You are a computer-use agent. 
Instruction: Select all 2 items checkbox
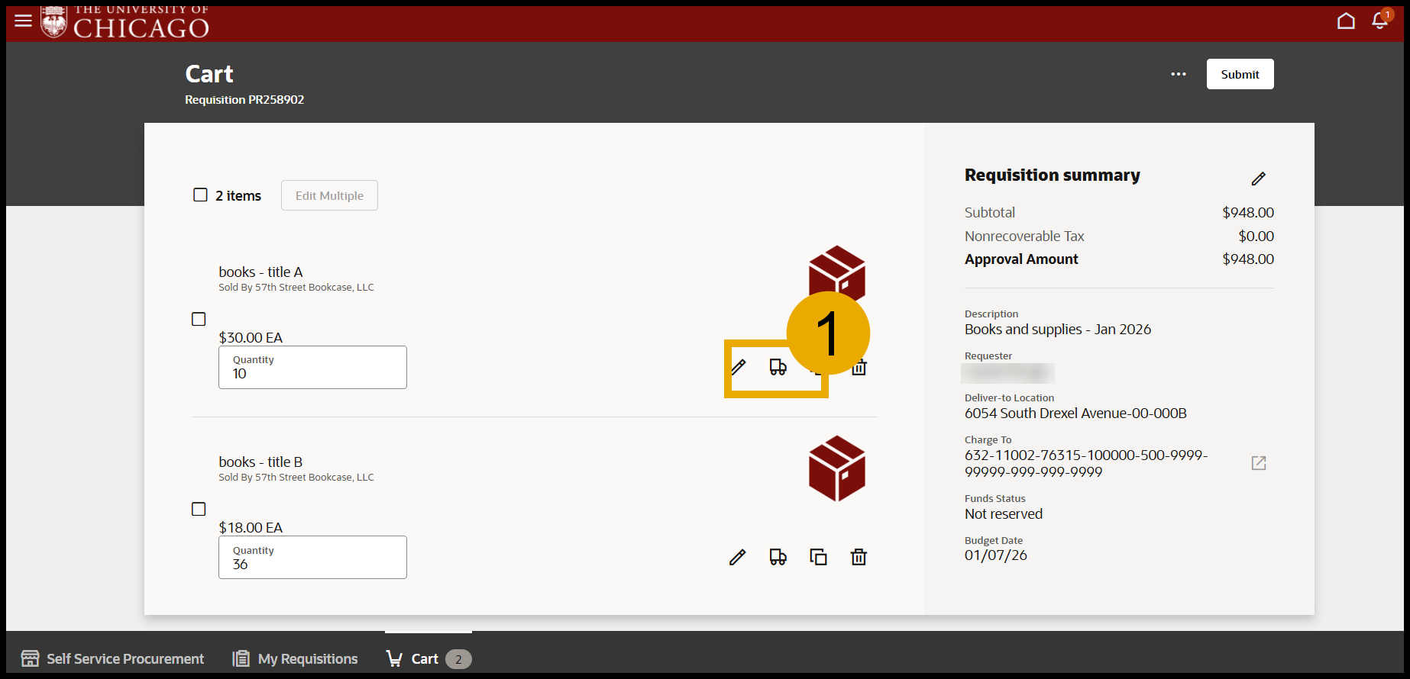point(200,195)
